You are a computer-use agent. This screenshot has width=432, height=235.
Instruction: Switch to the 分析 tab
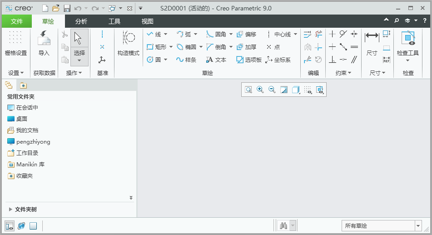81,21
